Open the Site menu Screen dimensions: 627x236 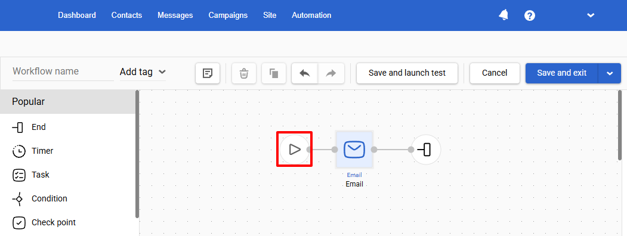click(270, 15)
